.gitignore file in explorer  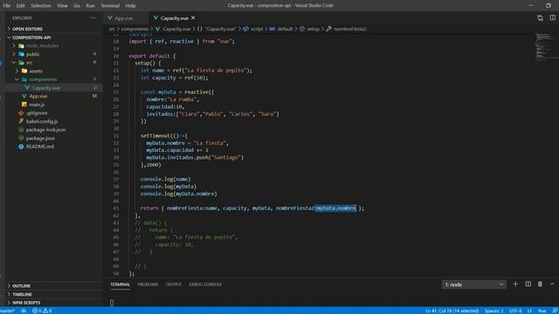tap(37, 113)
